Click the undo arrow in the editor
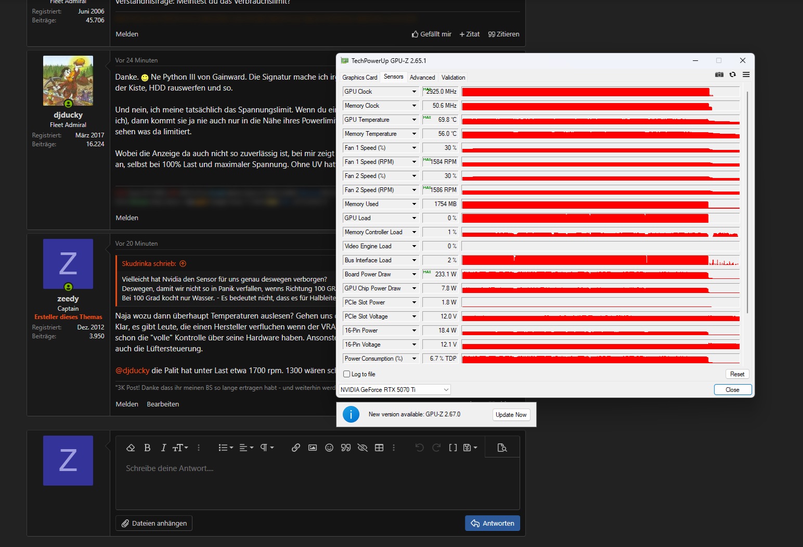 click(420, 448)
